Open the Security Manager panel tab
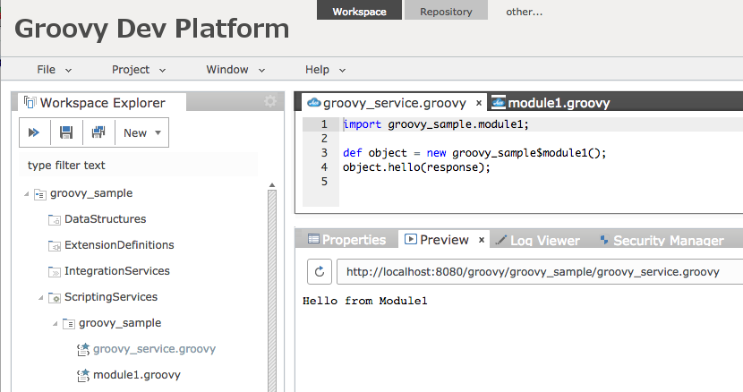This screenshot has width=743, height=392. [662, 241]
